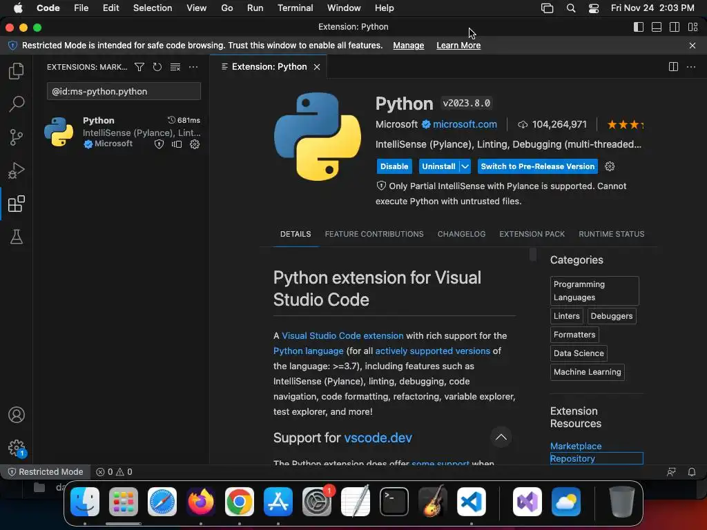
Task: Select the Details tab
Action: [x=296, y=234]
